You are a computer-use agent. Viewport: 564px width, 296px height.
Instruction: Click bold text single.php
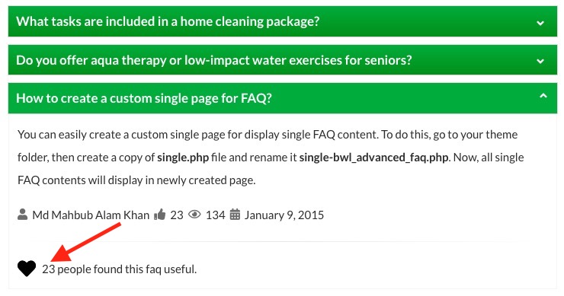coord(183,158)
